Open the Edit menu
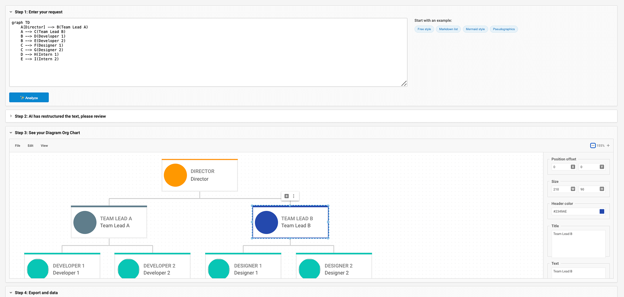 pos(30,146)
